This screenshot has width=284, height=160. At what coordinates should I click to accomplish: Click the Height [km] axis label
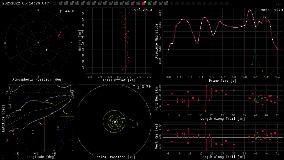tap(80, 41)
